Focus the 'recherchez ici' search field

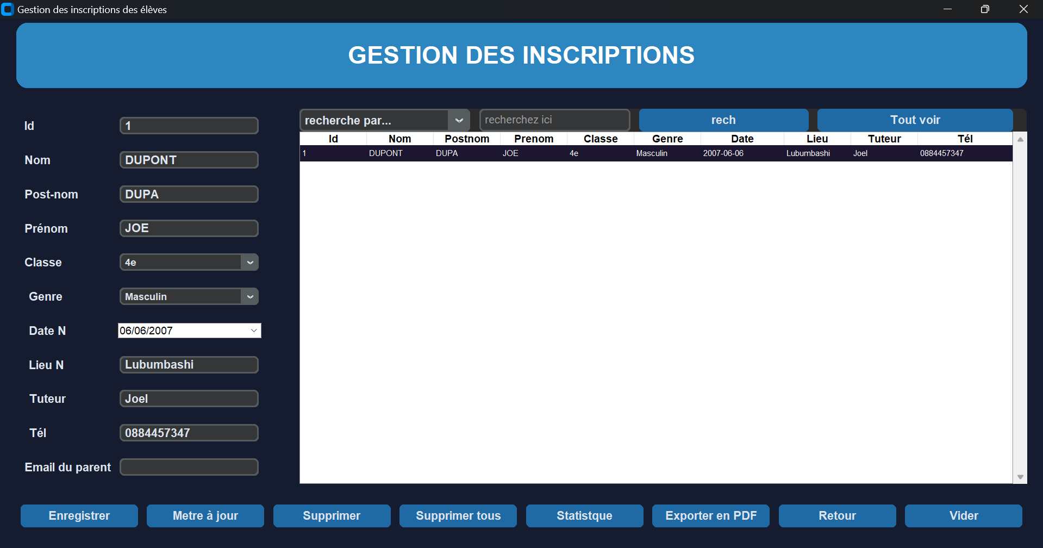(x=554, y=120)
